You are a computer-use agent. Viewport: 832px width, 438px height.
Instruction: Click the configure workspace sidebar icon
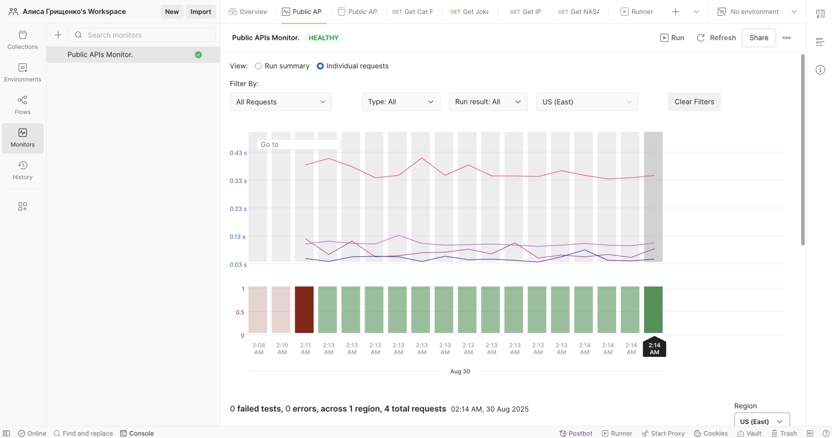click(22, 206)
